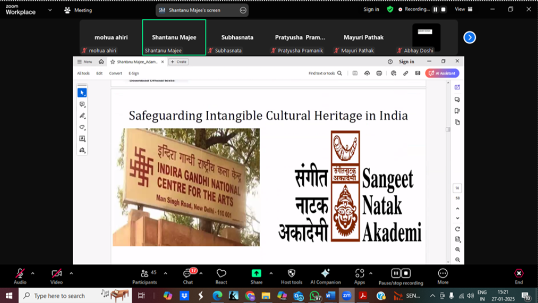Open the React heart menu
The width and height of the screenshot is (538, 303).
(x=222, y=276)
